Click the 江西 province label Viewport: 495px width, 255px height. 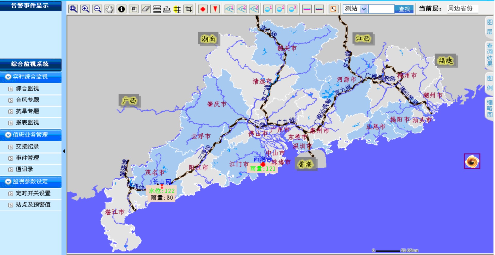tap(363, 39)
